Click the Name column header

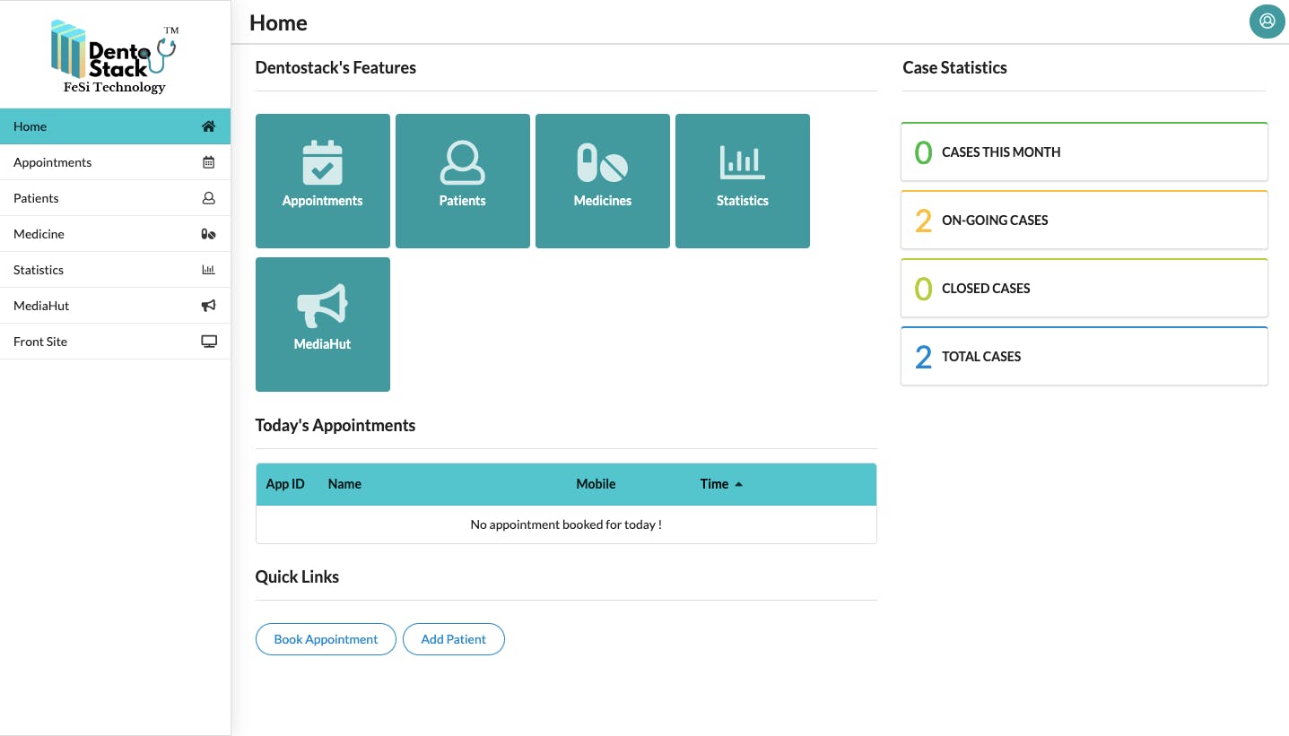click(344, 484)
